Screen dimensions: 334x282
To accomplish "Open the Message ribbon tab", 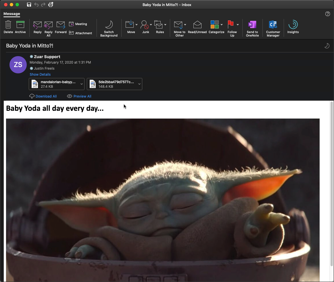I will click(12, 14).
